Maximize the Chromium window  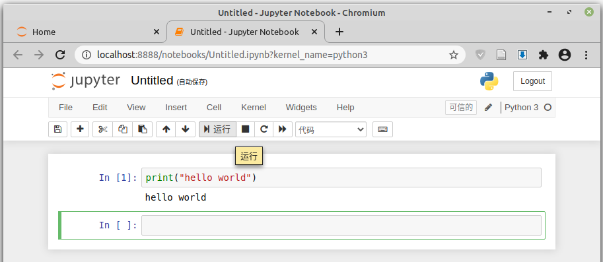pos(569,13)
